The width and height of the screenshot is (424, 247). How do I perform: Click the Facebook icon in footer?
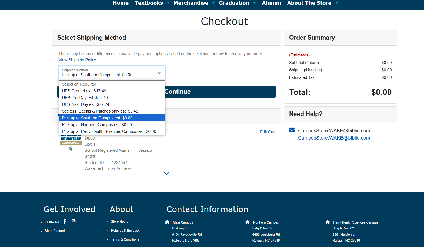point(65,221)
